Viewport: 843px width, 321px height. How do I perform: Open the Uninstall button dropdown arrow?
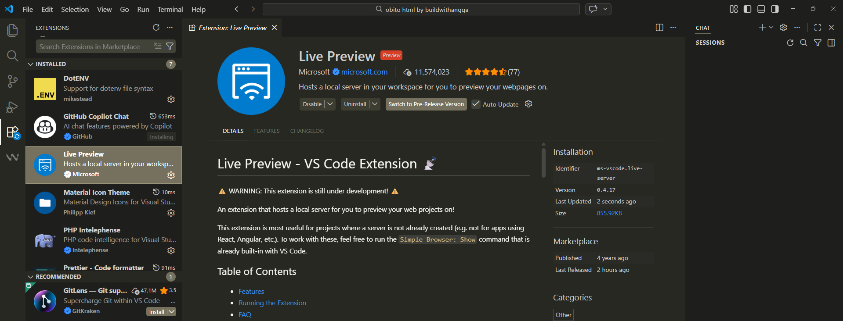(x=375, y=104)
